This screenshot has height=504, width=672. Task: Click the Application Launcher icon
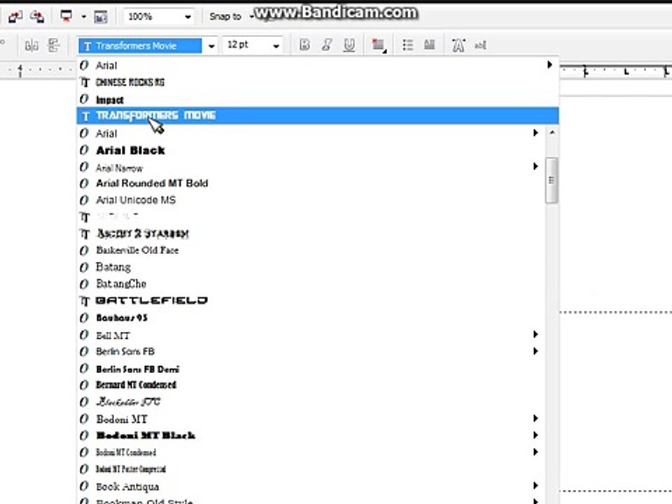pos(66,17)
